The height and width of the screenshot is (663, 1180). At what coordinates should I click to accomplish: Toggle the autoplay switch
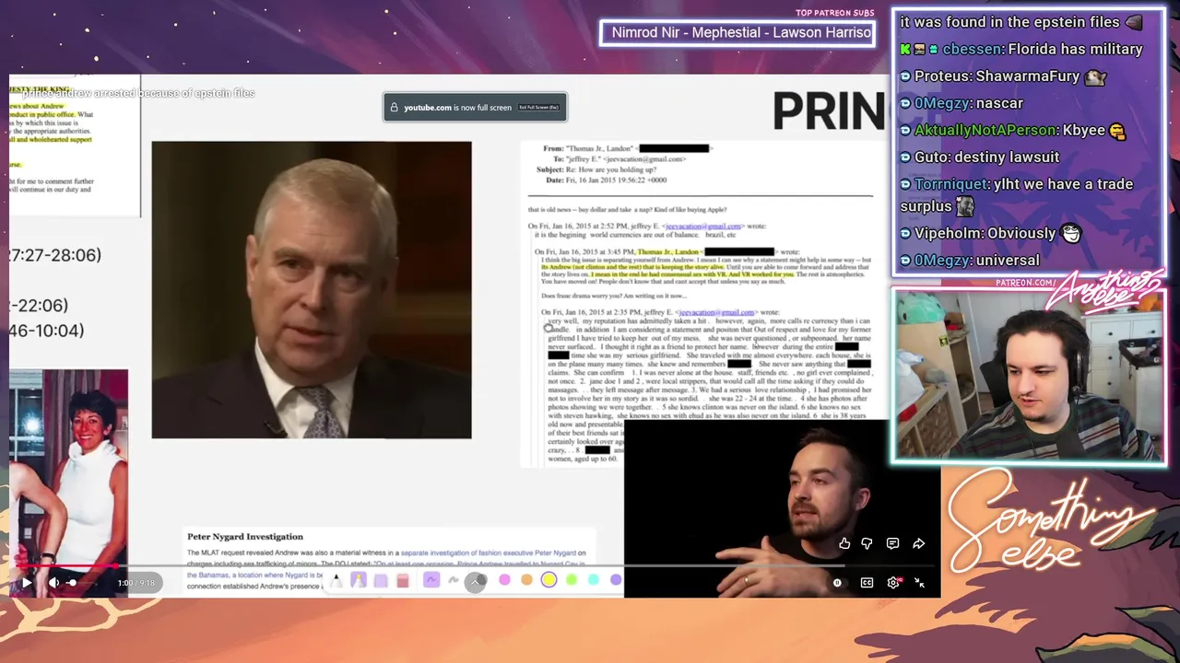[x=837, y=582]
